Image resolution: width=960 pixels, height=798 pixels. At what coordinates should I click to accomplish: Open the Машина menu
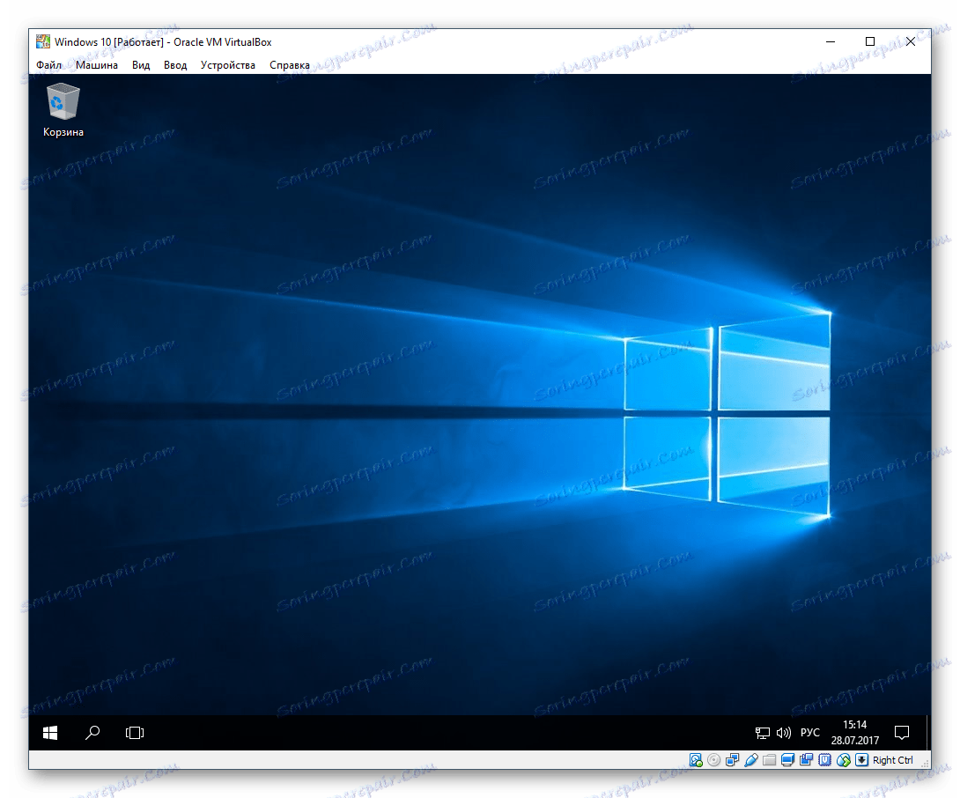[x=97, y=65]
